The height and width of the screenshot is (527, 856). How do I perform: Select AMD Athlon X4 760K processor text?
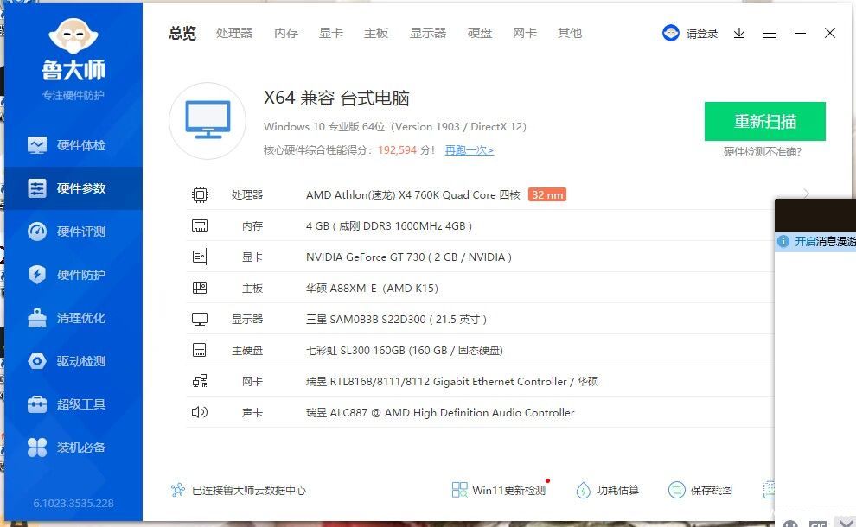click(412, 194)
